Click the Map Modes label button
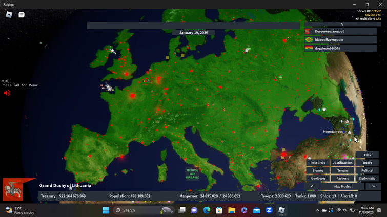This screenshot has height=217, width=387. point(342,186)
